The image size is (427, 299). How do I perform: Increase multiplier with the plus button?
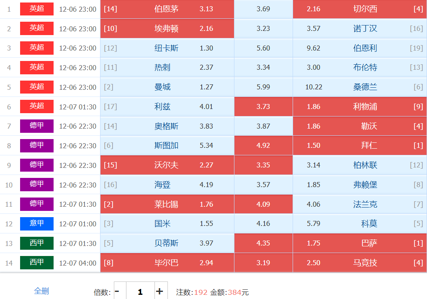tap(159, 291)
